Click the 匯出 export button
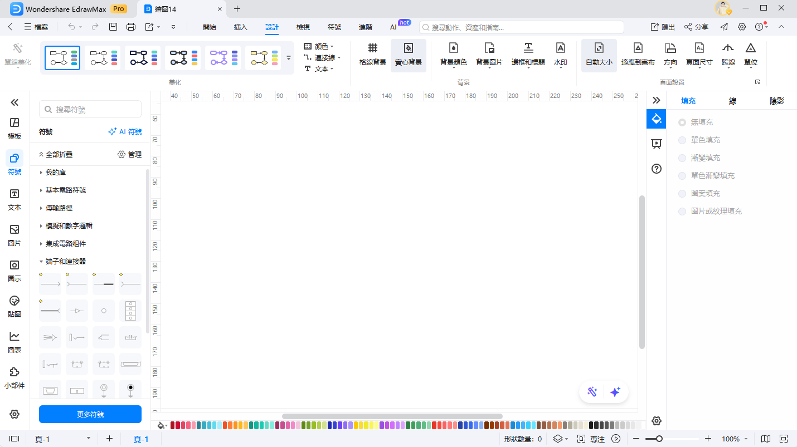This screenshot has width=797, height=447. tap(663, 27)
